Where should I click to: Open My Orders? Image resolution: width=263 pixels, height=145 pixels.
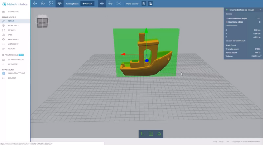coord(13,64)
